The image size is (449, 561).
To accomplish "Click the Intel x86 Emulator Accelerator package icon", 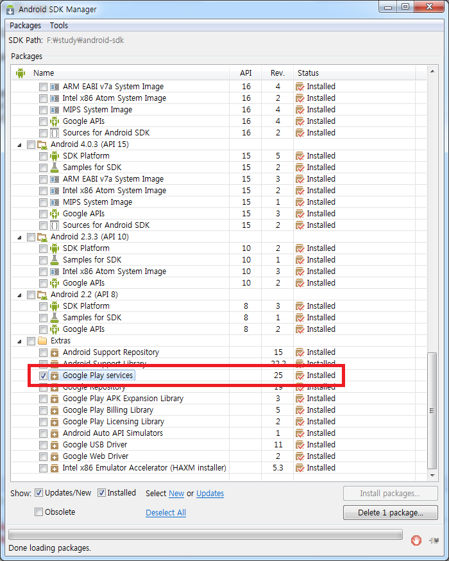I will click(55, 468).
